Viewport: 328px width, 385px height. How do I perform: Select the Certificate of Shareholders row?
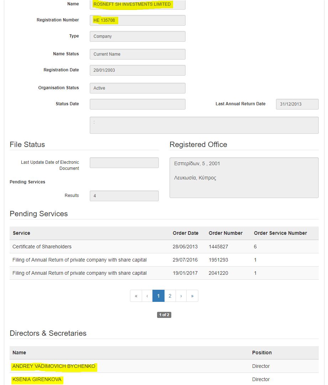tap(164, 247)
